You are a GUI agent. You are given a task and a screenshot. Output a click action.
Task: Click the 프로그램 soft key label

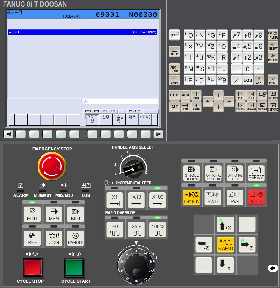pos(92,119)
